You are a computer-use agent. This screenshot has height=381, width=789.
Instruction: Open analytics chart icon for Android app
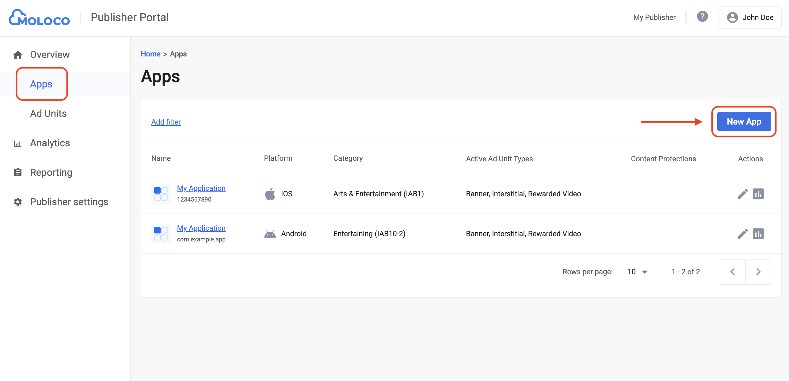click(x=758, y=234)
